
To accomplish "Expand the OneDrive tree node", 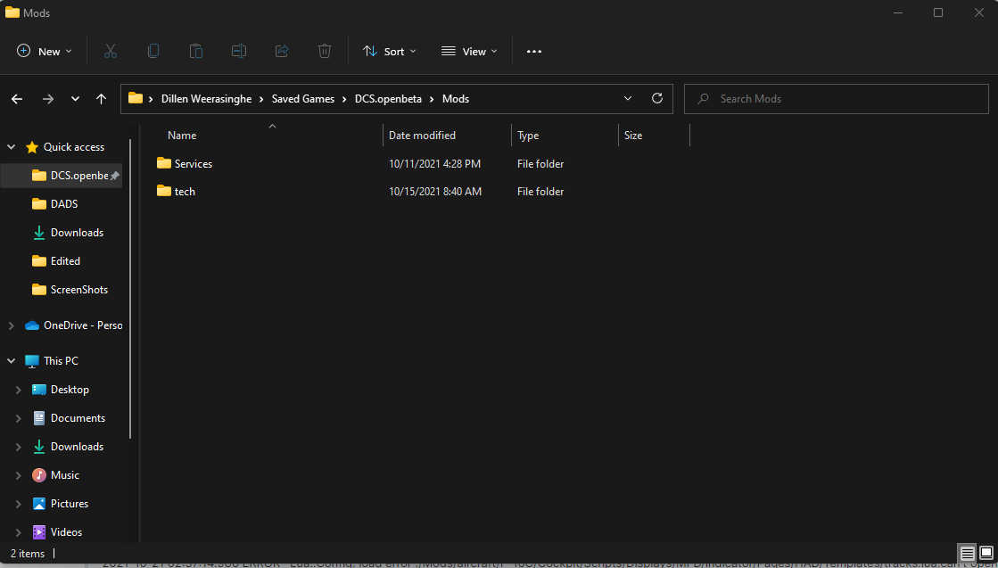I will (11, 325).
